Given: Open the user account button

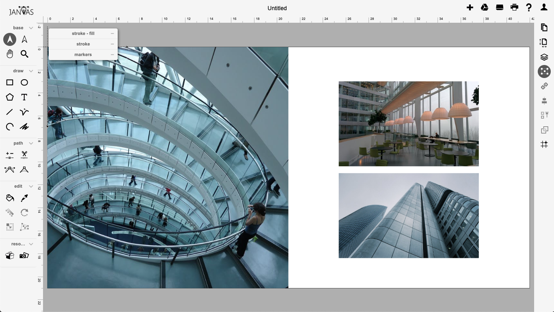Looking at the screenshot, I should (543, 7).
